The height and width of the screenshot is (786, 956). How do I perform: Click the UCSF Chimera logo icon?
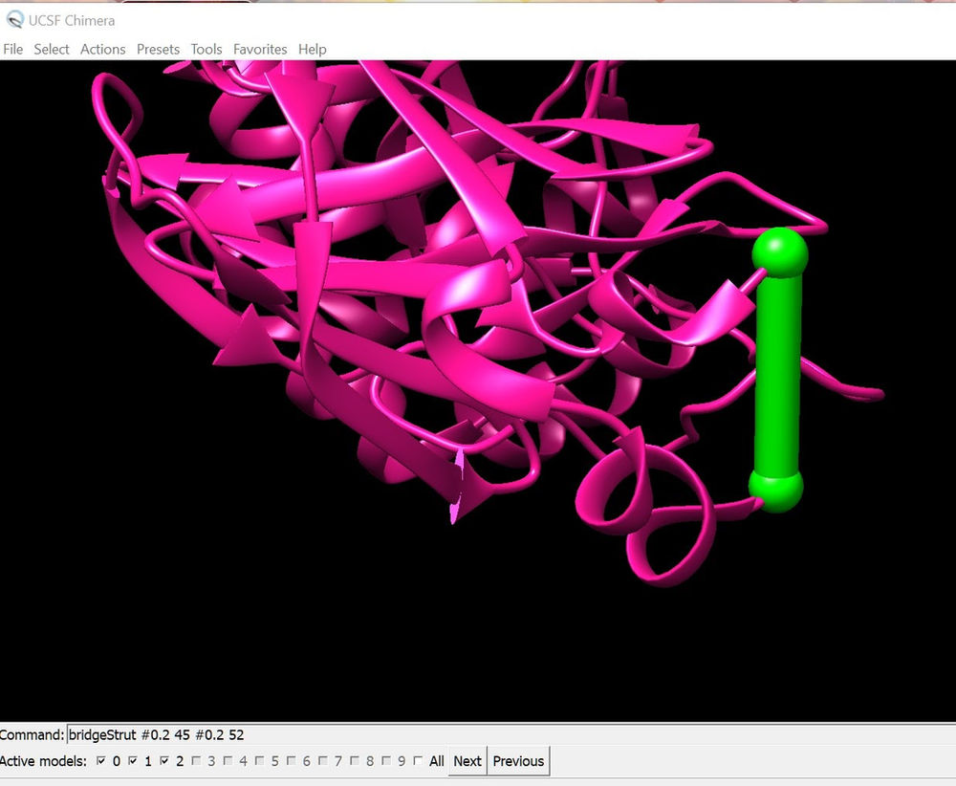[x=14, y=20]
